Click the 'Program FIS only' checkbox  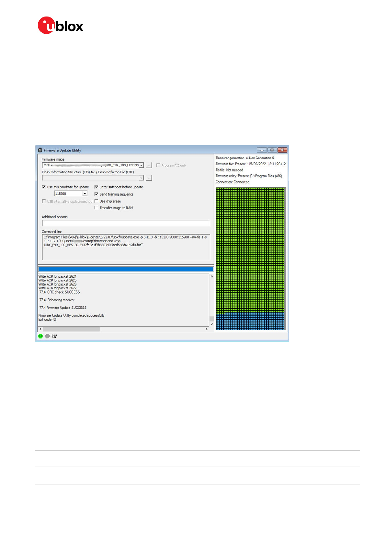coord(158,165)
